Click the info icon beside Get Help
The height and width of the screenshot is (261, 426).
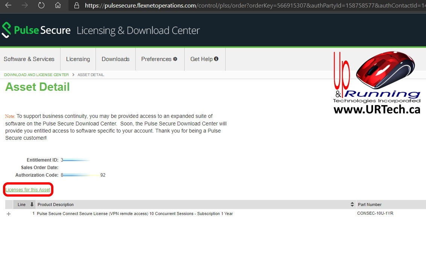point(217,59)
